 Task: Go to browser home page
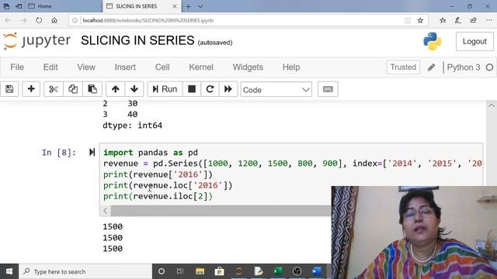(54, 21)
